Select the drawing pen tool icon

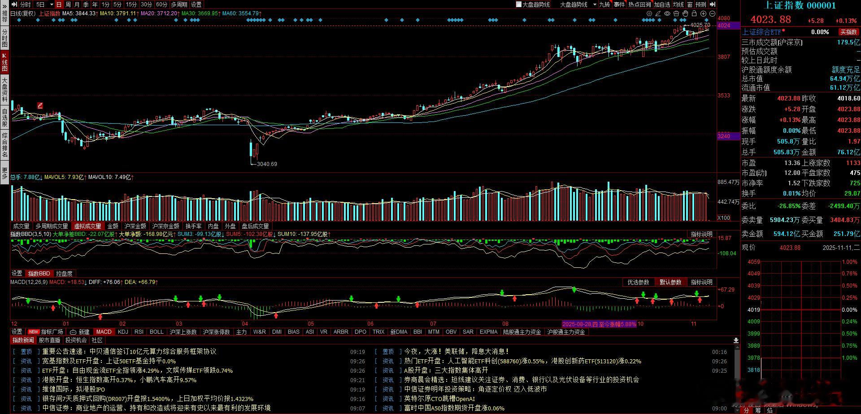pos(658,14)
